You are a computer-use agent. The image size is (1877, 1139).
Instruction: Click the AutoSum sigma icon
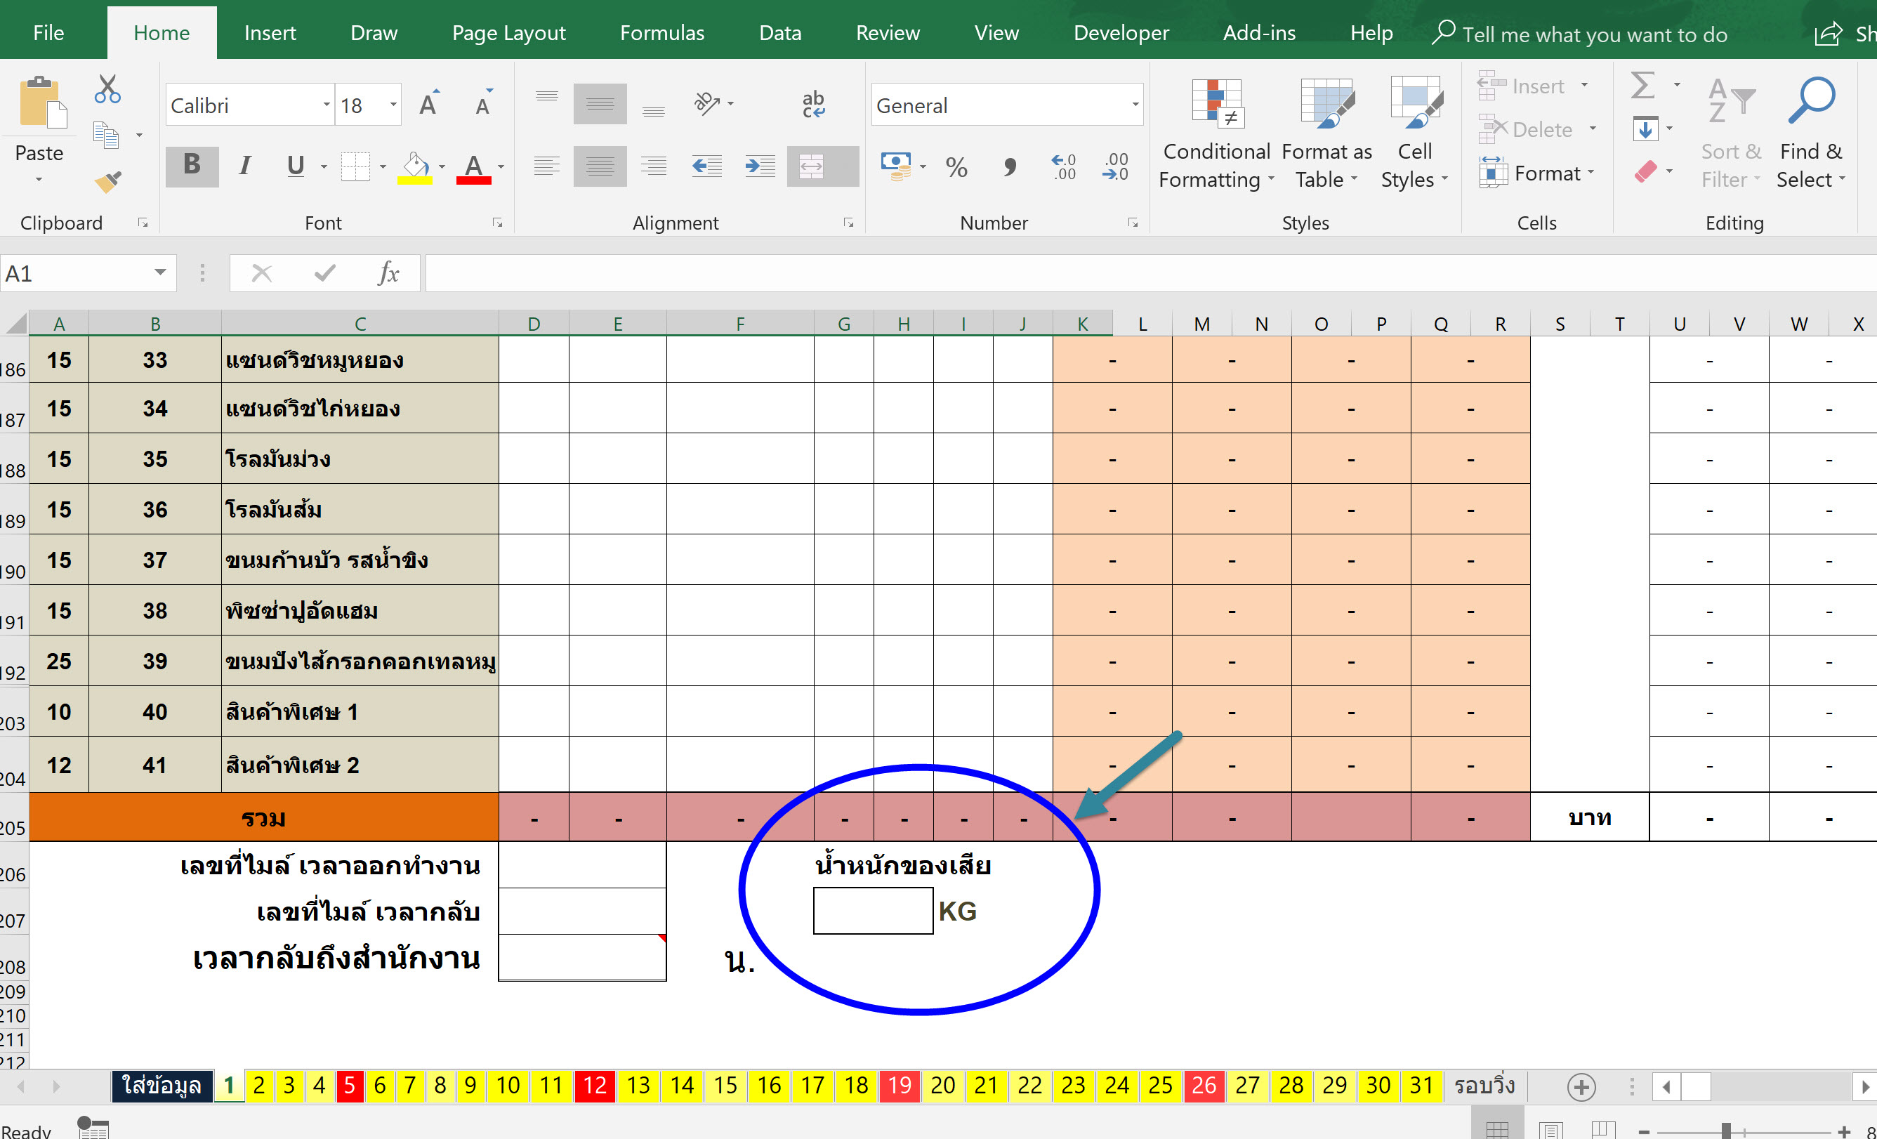click(1642, 86)
